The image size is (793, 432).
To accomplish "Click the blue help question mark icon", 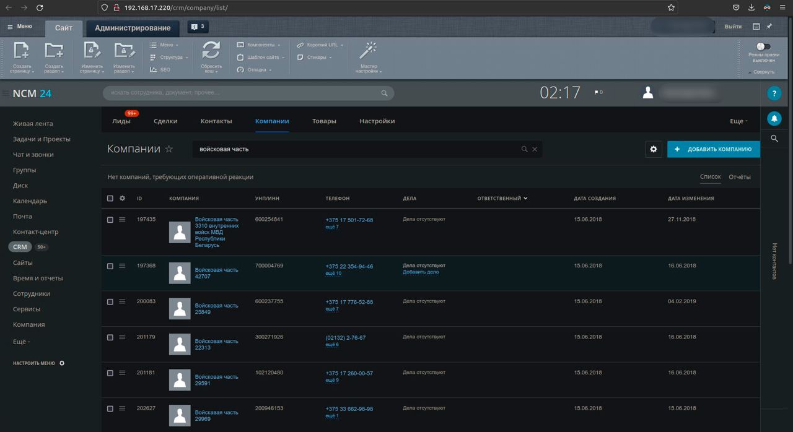I will tap(774, 93).
